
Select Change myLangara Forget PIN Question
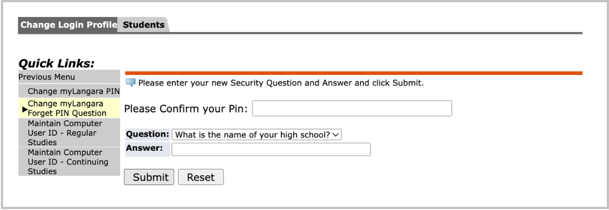click(67, 108)
